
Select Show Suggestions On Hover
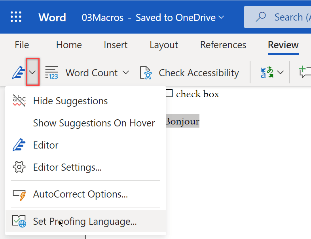pyautogui.click(x=86, y=123)
